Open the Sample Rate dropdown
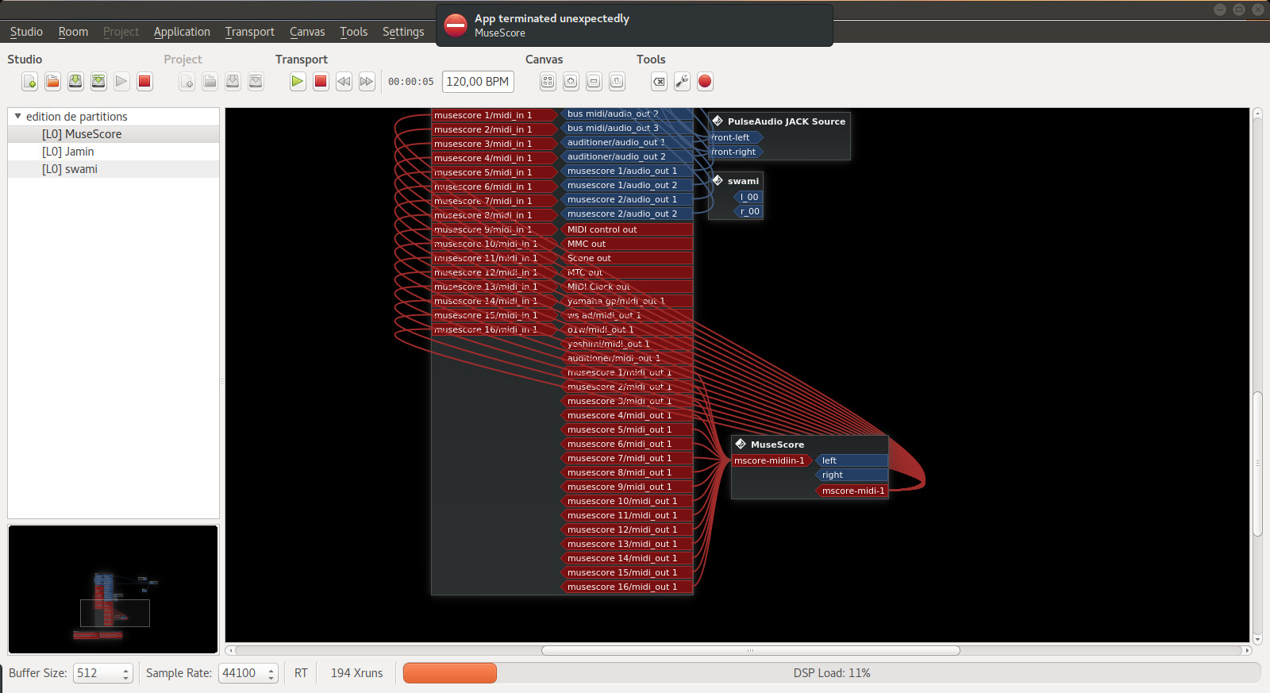1270x693 pixels. pos(248,673)
